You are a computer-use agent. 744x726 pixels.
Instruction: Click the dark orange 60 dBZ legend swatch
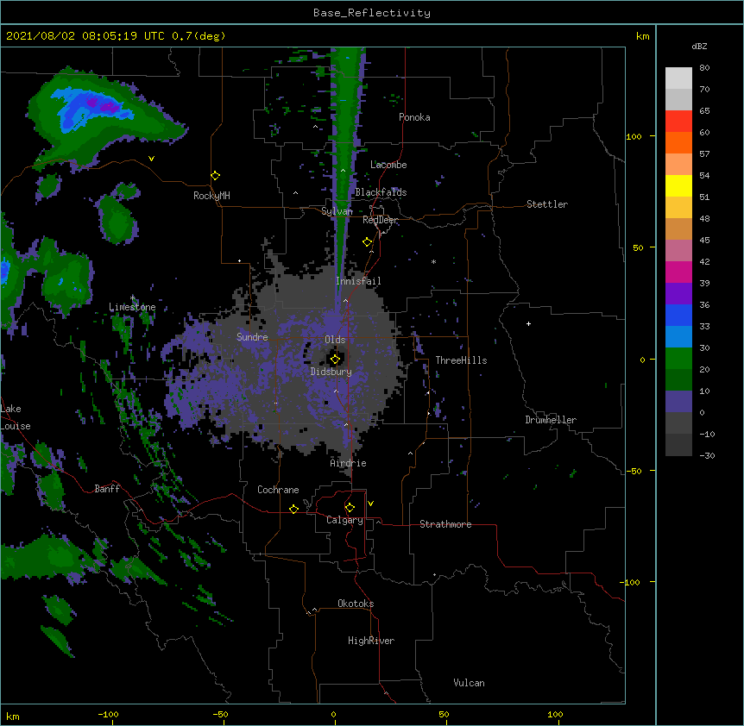click(678, 142)
